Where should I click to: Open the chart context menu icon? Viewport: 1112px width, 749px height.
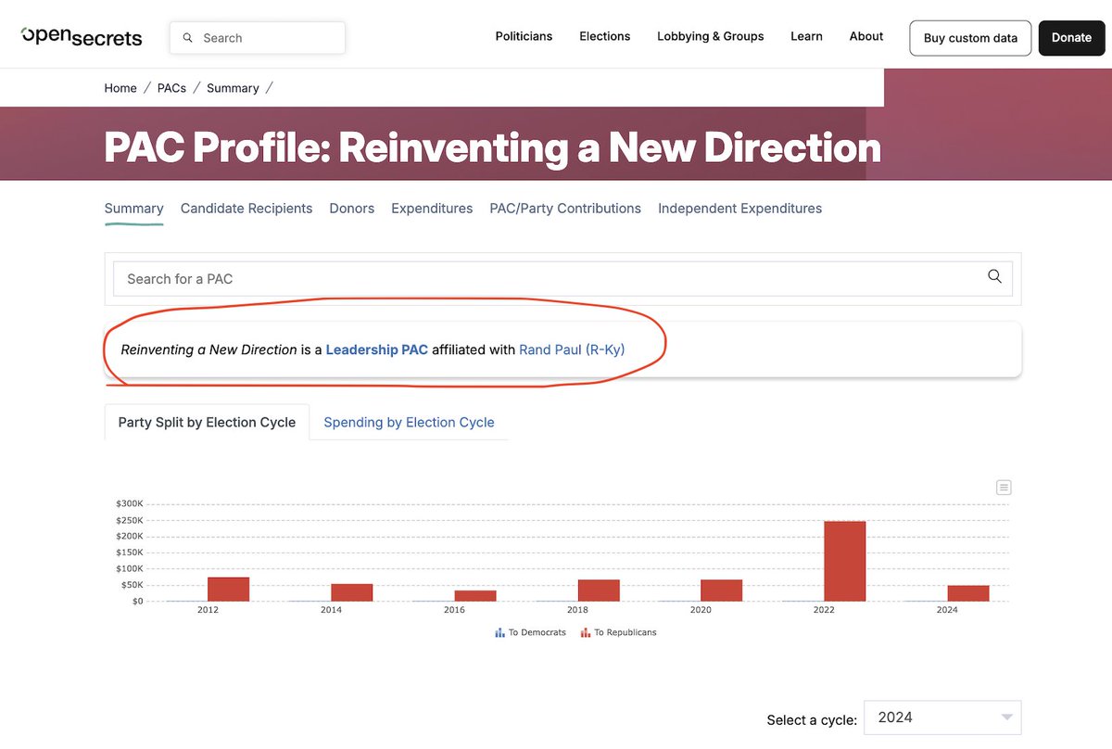click(1004, 488)
